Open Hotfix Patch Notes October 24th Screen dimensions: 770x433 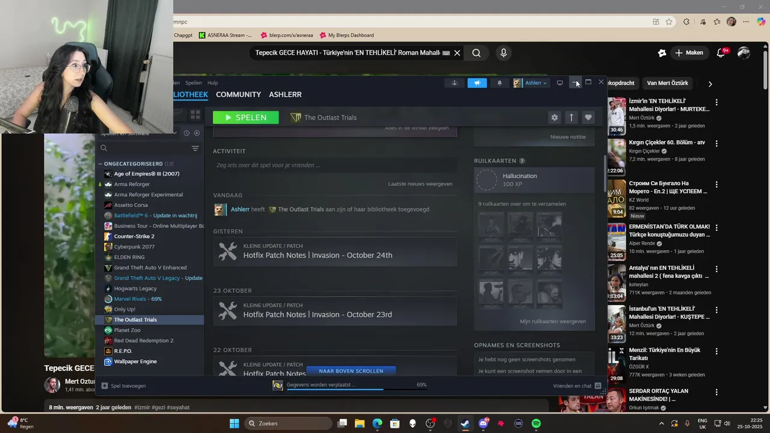click(x=334, y=251)
